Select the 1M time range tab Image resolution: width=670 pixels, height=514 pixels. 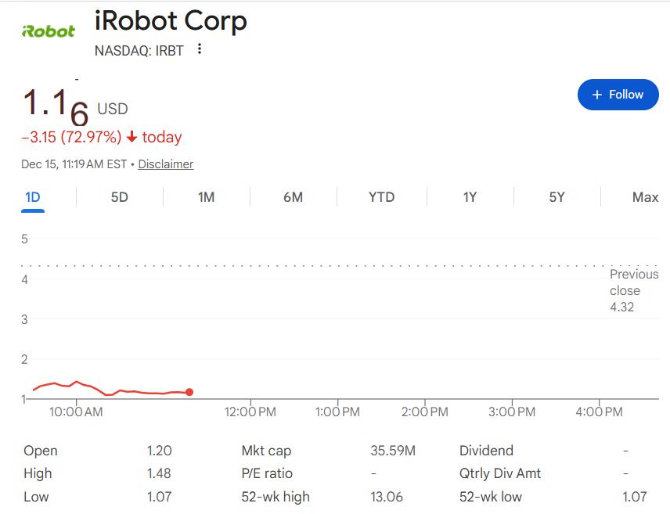(x=206, y=197)
